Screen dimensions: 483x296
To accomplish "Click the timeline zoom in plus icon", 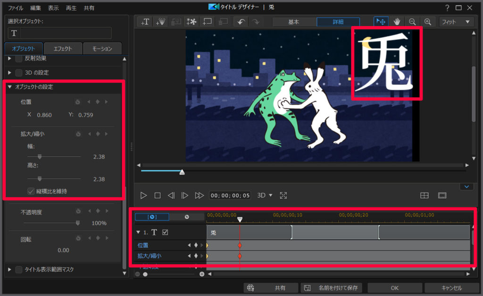I will [202, 274].
